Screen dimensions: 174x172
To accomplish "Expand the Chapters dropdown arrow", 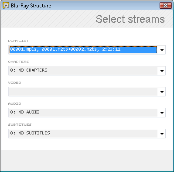I will click(x=162, y=71).
